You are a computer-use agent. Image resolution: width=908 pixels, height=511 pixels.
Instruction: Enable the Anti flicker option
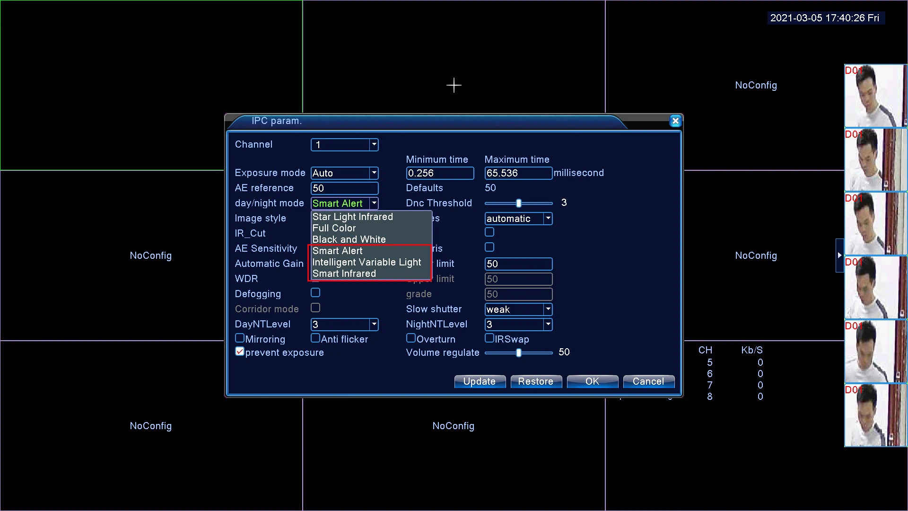pyautogui.click(x=315, y=338)
